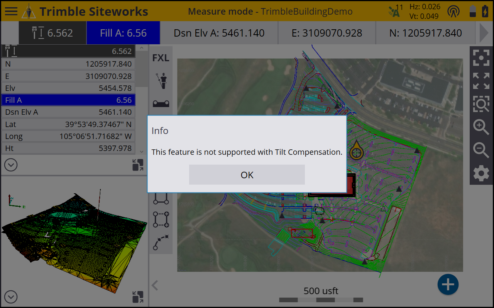Viewport: 494px width, 308px height.
Task: Dismiss the Info dialog with OK
Action: [247, 175]
